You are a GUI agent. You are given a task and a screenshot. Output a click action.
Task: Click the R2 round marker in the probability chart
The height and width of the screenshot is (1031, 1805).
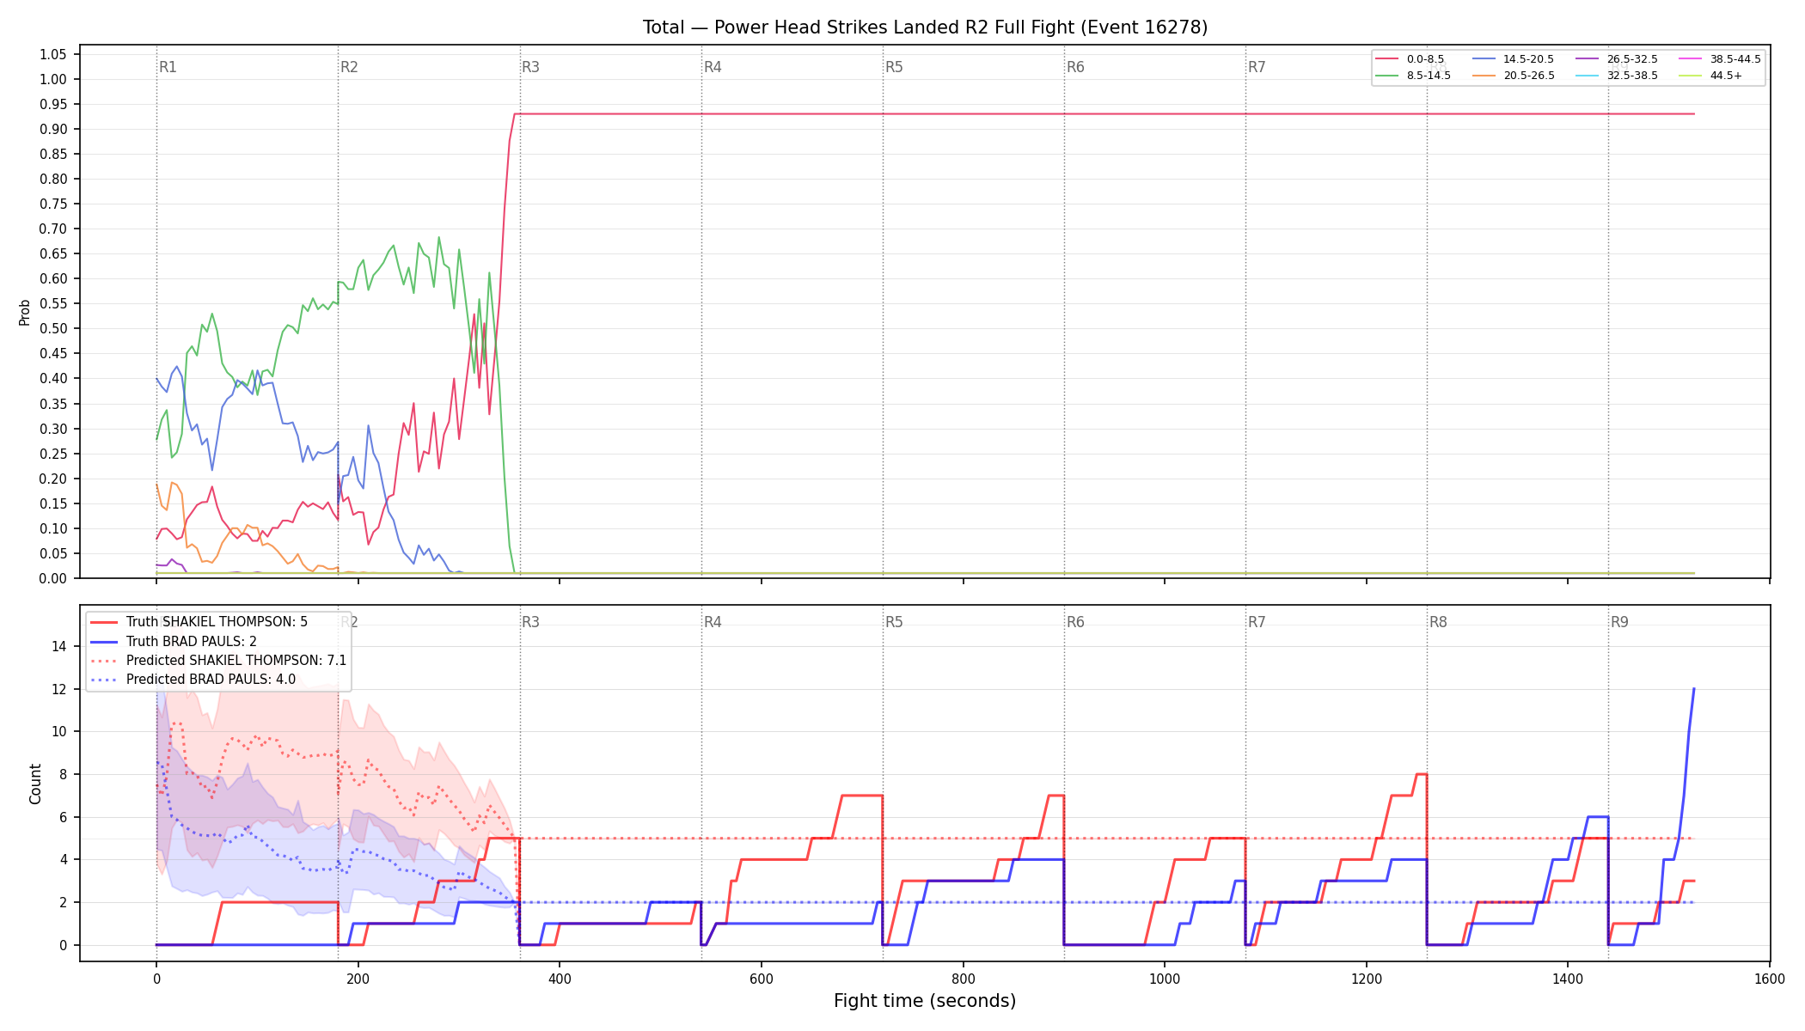(349, 67)
